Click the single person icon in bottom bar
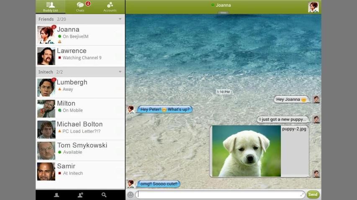The width and height of the screenshot is (357, 200). coord(57,195)
